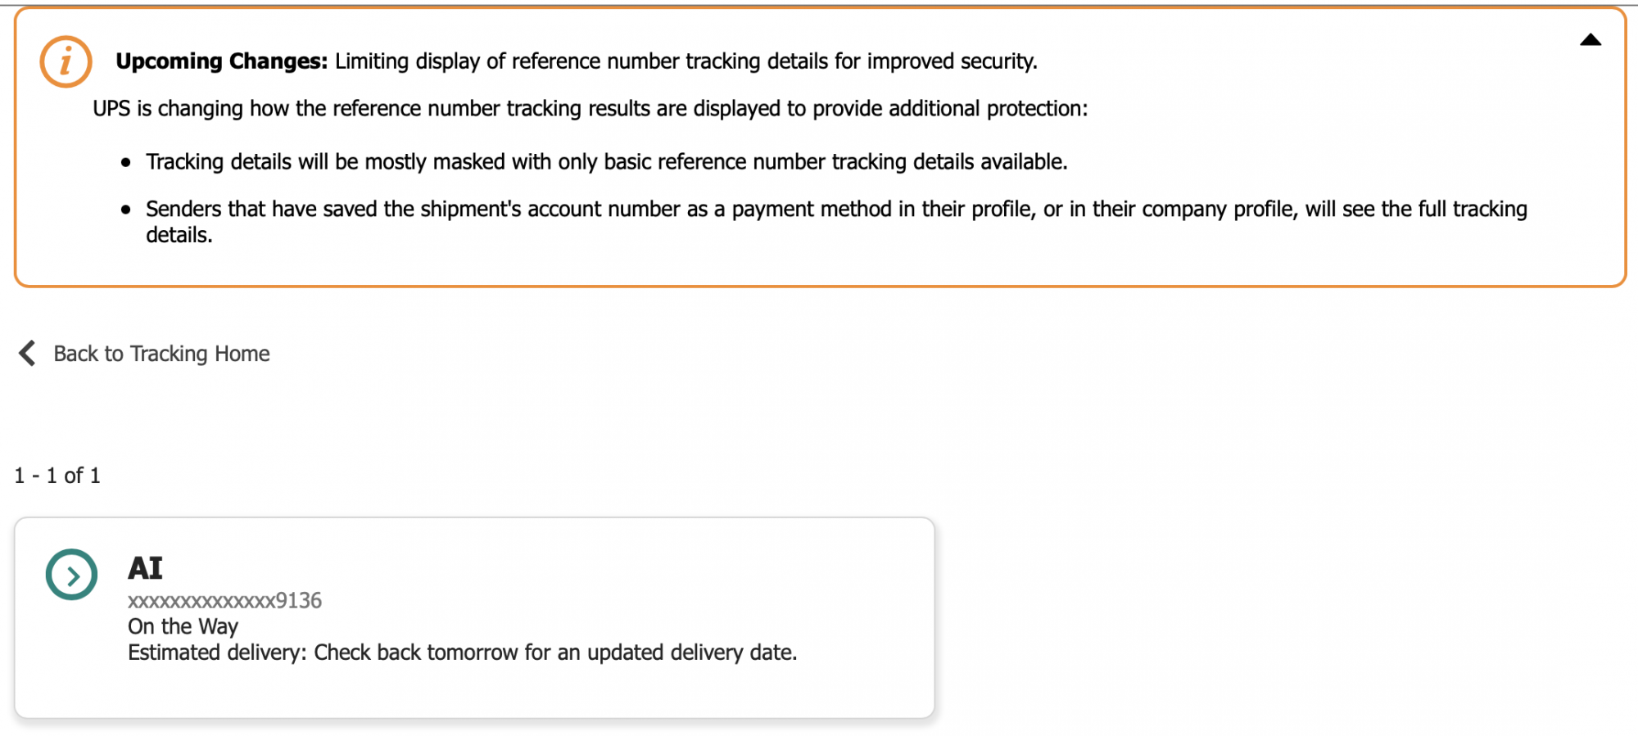
Task: Open the Back to Tracking Home link
Action: point(161,354)
